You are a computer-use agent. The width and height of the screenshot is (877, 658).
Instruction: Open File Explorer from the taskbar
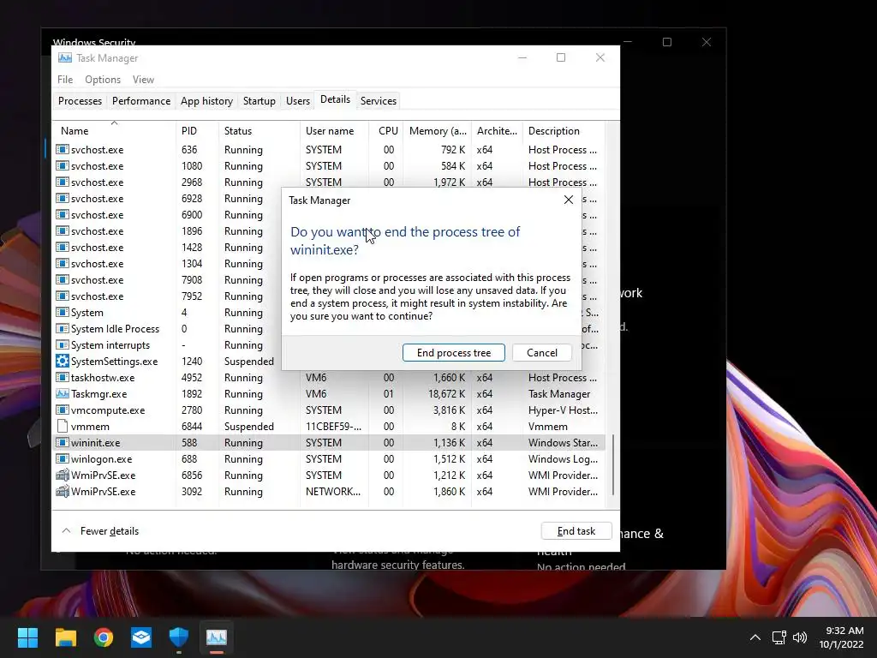pyautogui.click(x=65, y=637)
